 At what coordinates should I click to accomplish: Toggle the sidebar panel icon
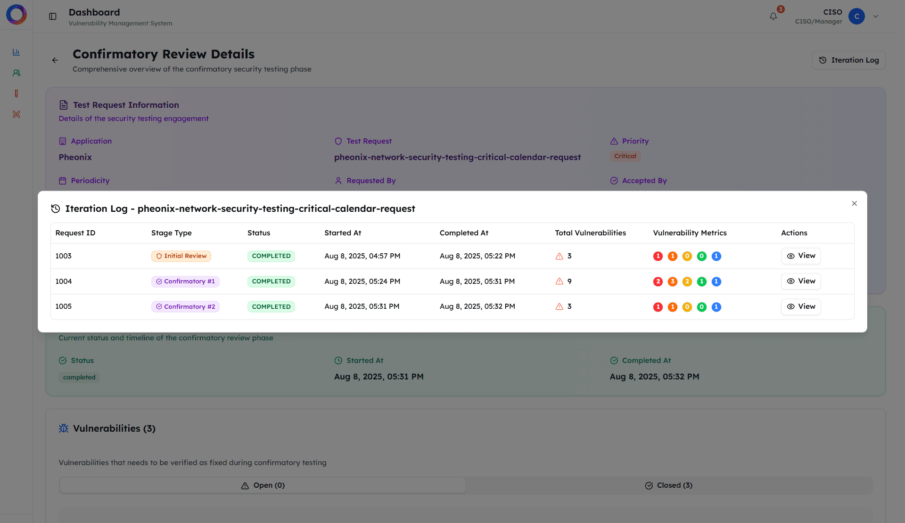[53, 16]
